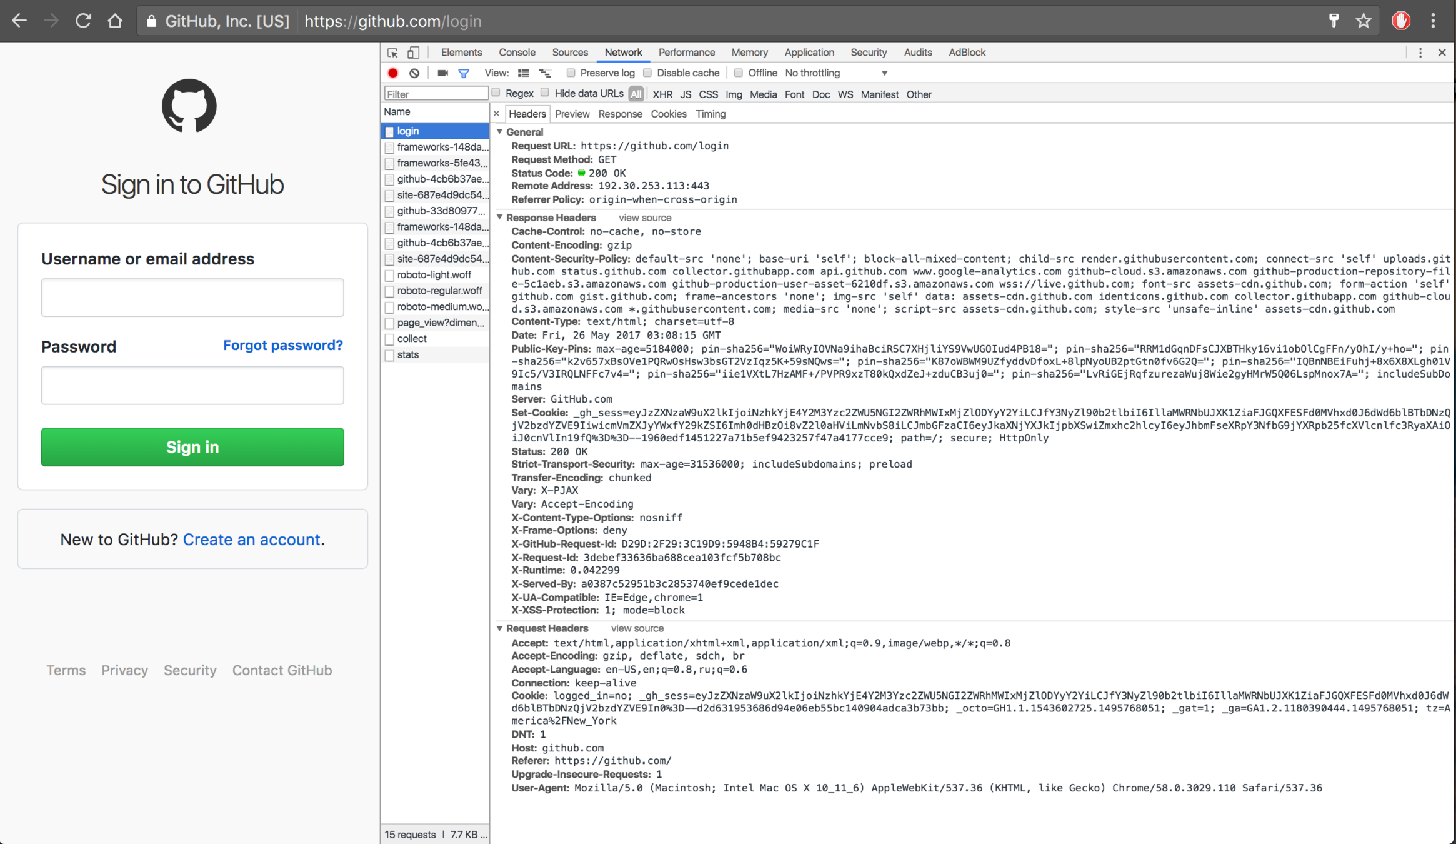Open DevTools three-dot customize menu
The width and height of the screenshot is (1456, 844).
1420,53
